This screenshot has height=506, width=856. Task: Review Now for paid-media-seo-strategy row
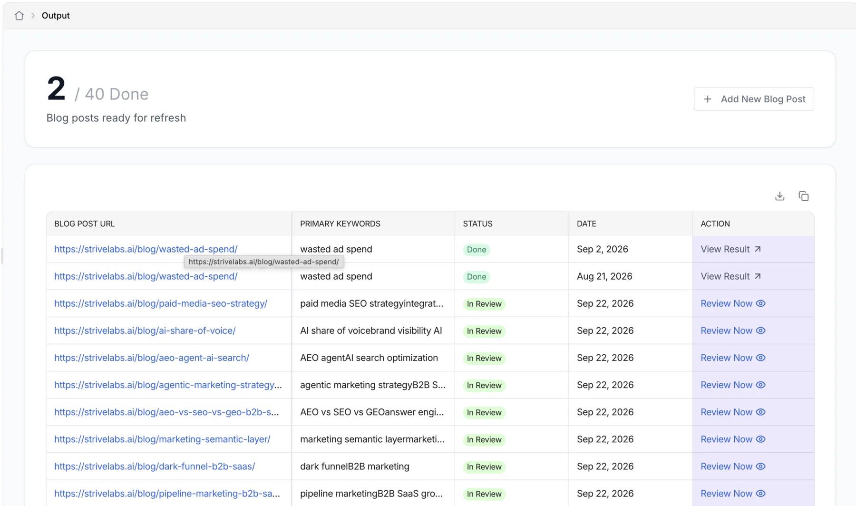point(733,303)
